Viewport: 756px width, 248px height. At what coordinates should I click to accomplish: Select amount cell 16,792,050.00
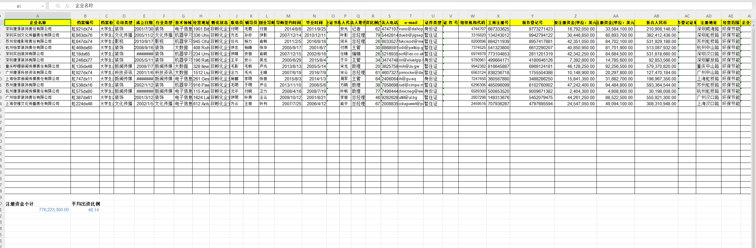pos(575,29)
